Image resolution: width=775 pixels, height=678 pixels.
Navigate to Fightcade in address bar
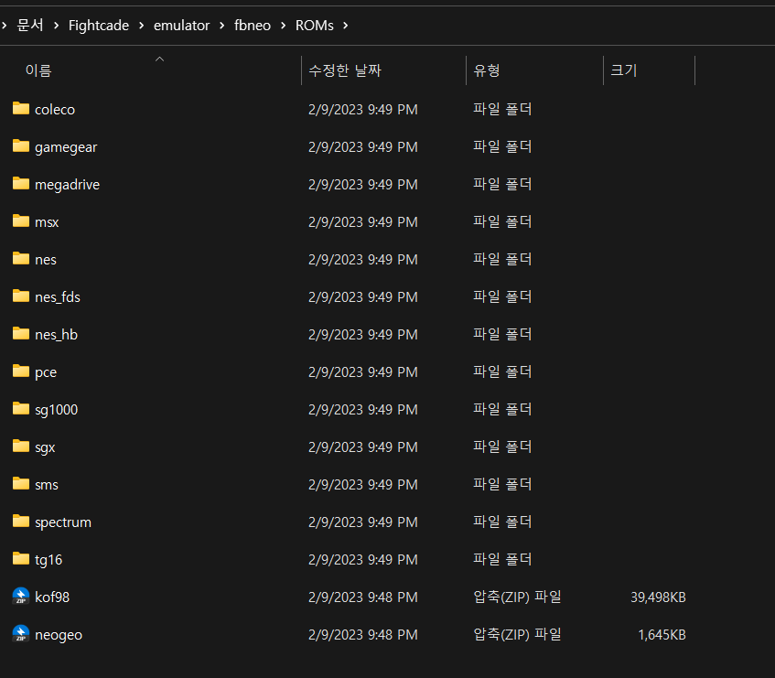pos(98,26)
